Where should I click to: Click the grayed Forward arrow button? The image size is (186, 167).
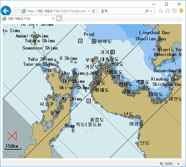(16, 11)
